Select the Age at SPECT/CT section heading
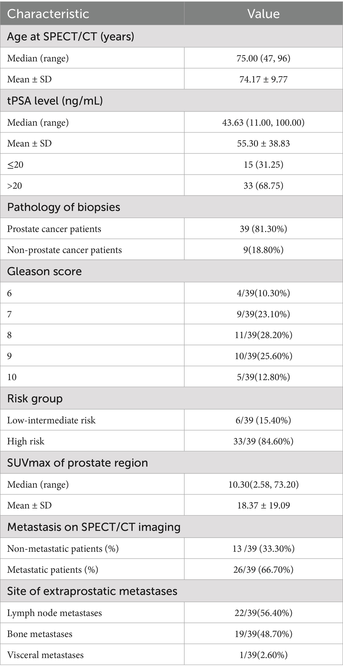 [x=71, y=36]
